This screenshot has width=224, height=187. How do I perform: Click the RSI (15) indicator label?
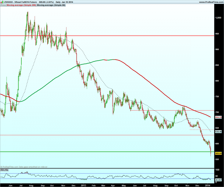(4, 170)
